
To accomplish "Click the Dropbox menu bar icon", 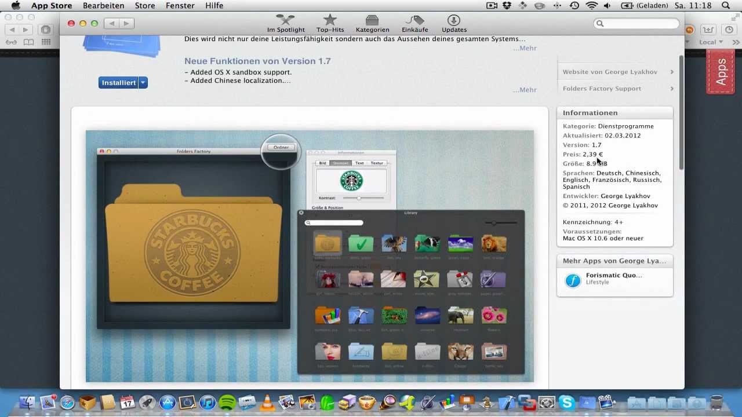I will (507, 5).
